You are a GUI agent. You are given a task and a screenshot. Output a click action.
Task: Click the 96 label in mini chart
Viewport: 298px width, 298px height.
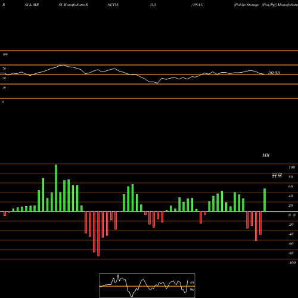coord(192,290)
